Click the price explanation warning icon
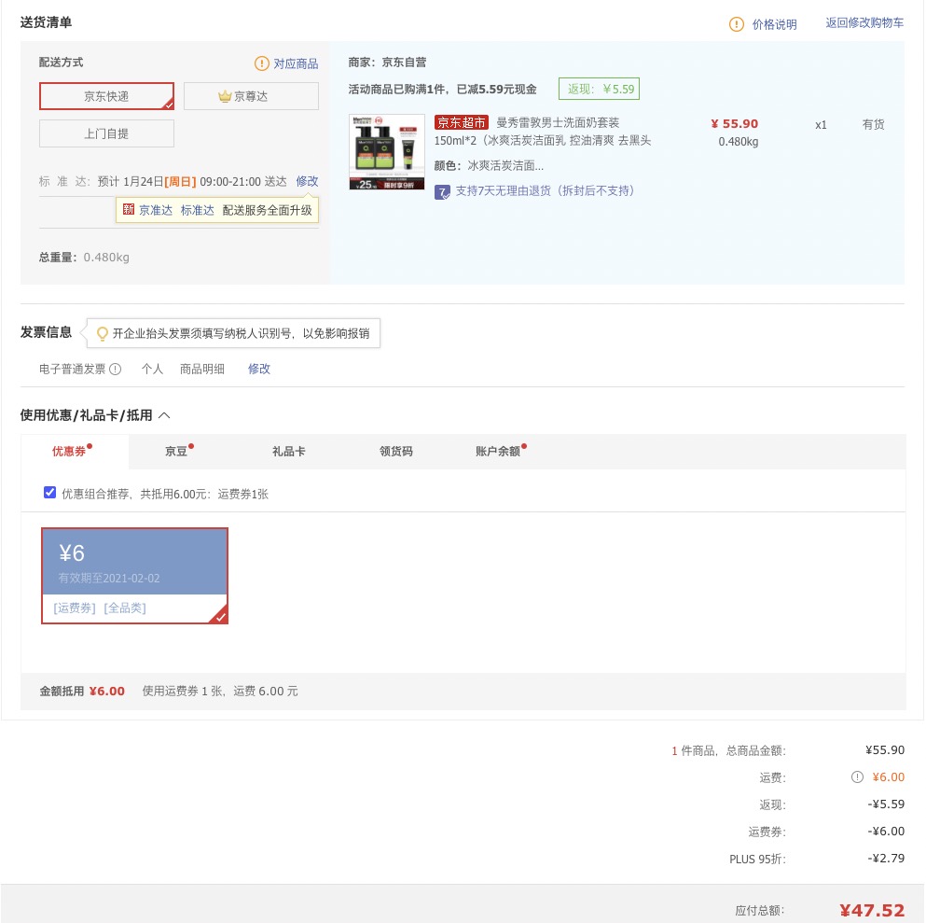The height and width of the screenshot is (923, 926). click(x=737, y=24)
